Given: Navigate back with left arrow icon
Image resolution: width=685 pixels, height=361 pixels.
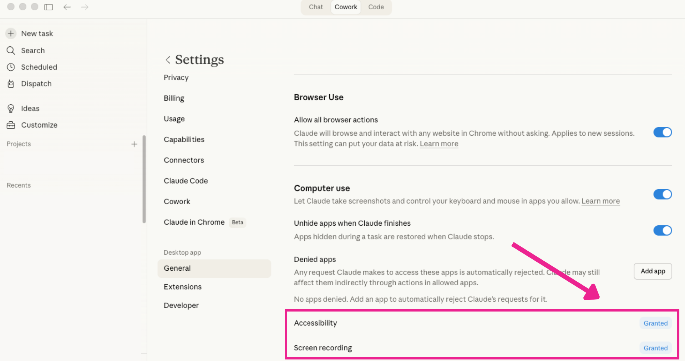Looking at the screenshot, I should [x=67, y=7].
